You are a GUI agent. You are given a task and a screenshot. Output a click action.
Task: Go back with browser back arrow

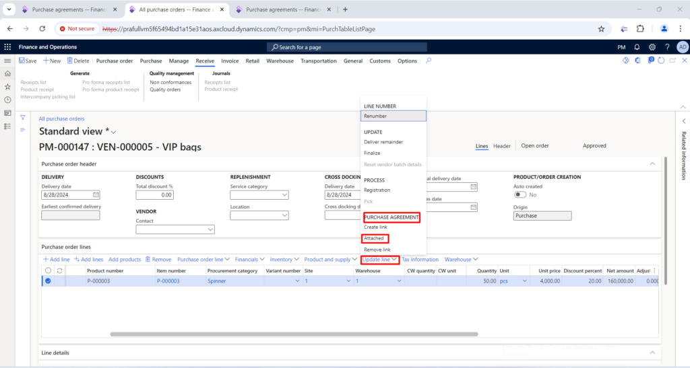pyautogui.click(x=10, y=28)
